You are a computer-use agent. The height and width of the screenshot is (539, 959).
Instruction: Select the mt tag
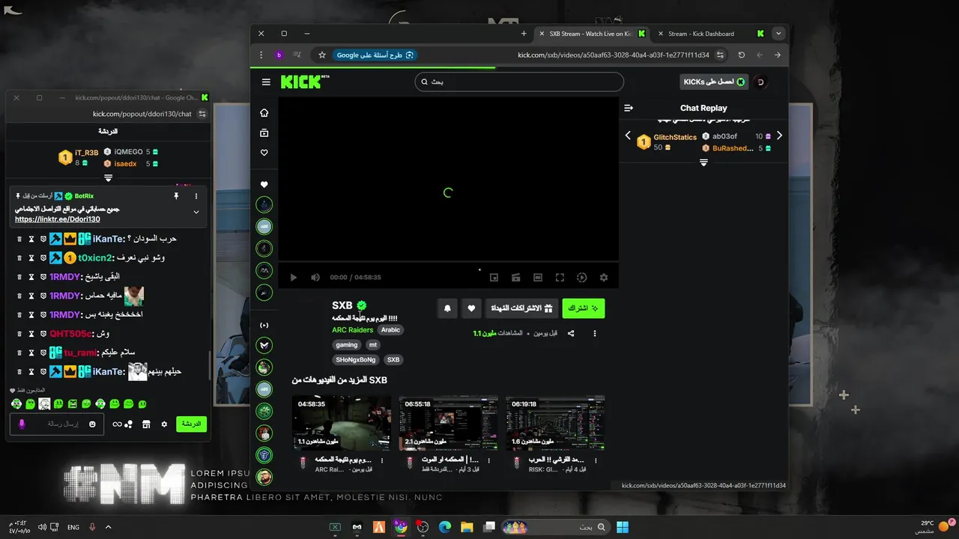[x=372, y=345]
